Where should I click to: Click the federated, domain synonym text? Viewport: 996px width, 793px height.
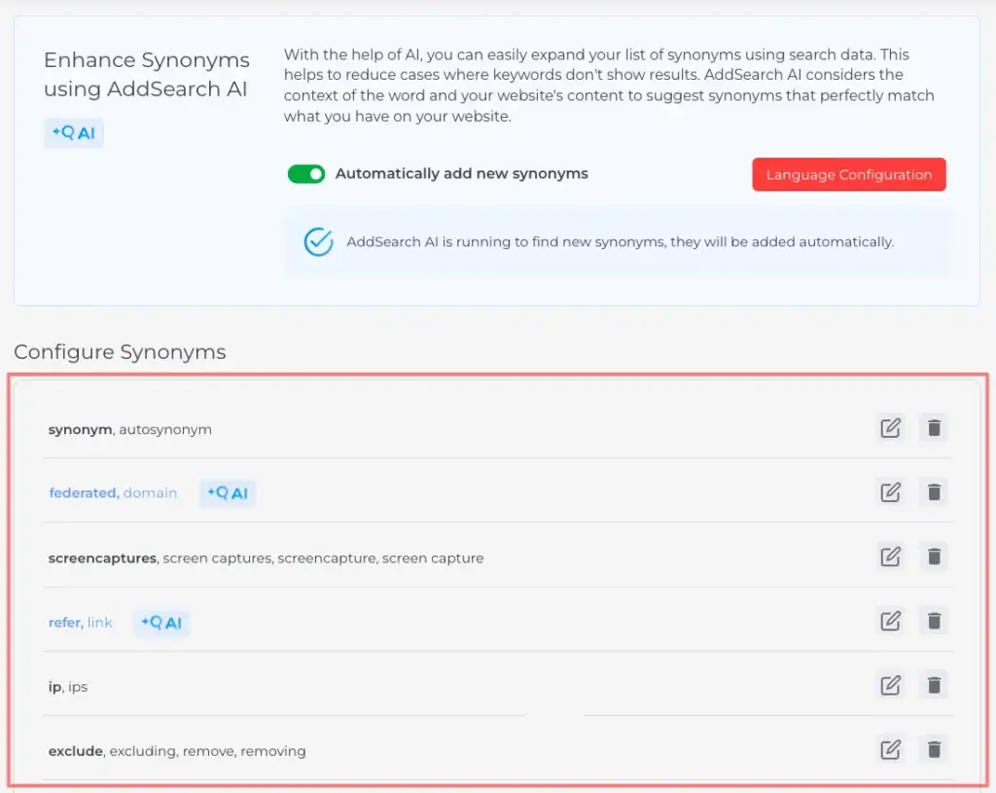coord(113,493)
